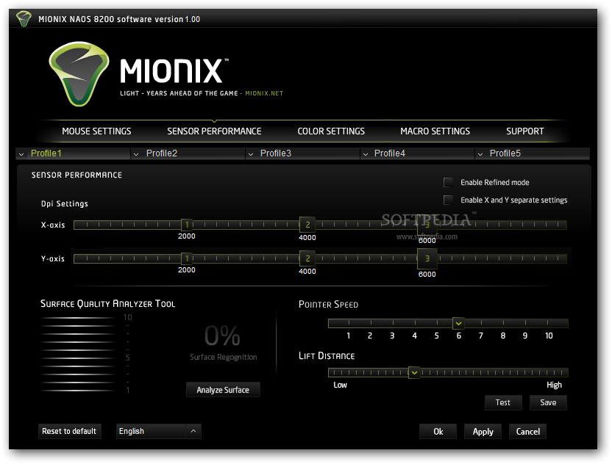Click the Y-axis '6000' DPI value
The width and height of the screenshot is (612, 464).
coord(427,275)
